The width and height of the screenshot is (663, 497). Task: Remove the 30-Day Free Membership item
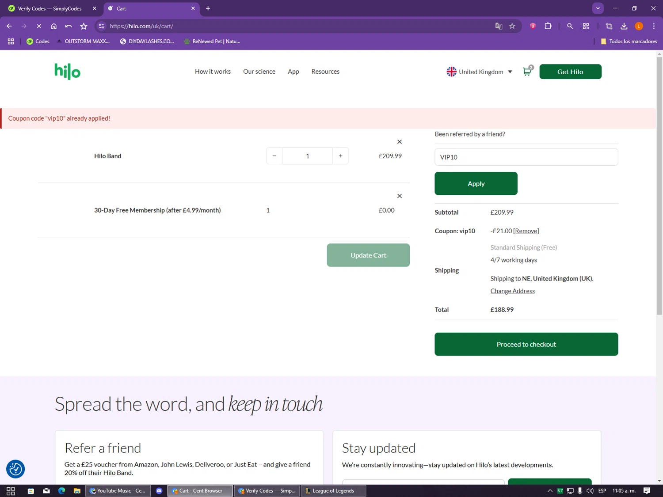click(x=400, y=196)
